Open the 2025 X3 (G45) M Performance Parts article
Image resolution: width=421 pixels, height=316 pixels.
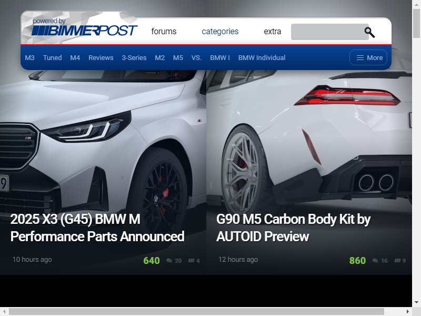click(x=97, y=228)
